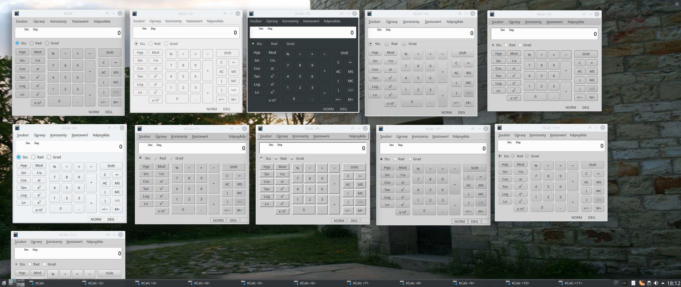
Task: Click the title bar icon of KCalc <9>
Action: (381, 129)
